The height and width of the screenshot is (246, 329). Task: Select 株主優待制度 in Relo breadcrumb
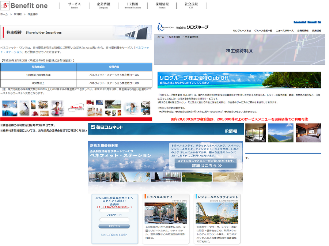[x=192, y=37]
